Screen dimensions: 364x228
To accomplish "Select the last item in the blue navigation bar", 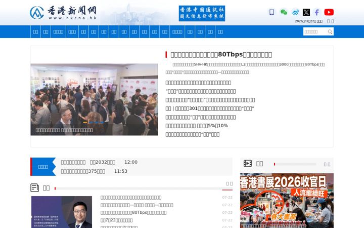I will tap(220, 31).
